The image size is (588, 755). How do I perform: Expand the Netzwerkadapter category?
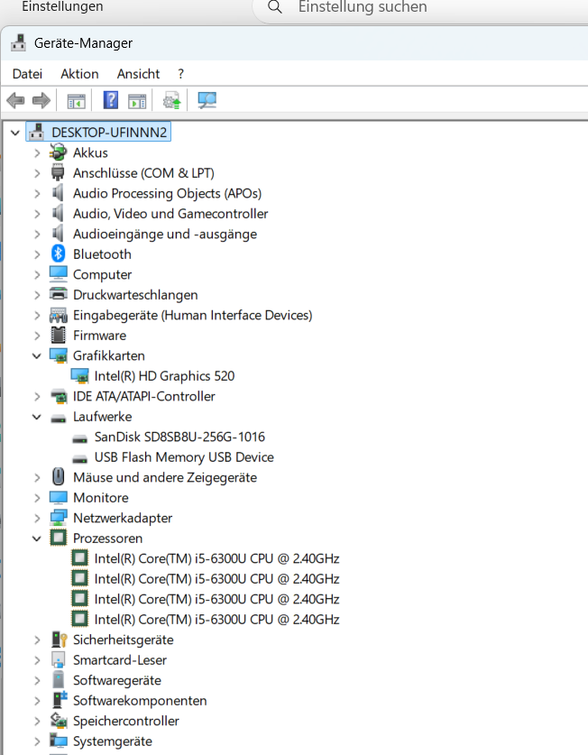click(x=37, y=518)
